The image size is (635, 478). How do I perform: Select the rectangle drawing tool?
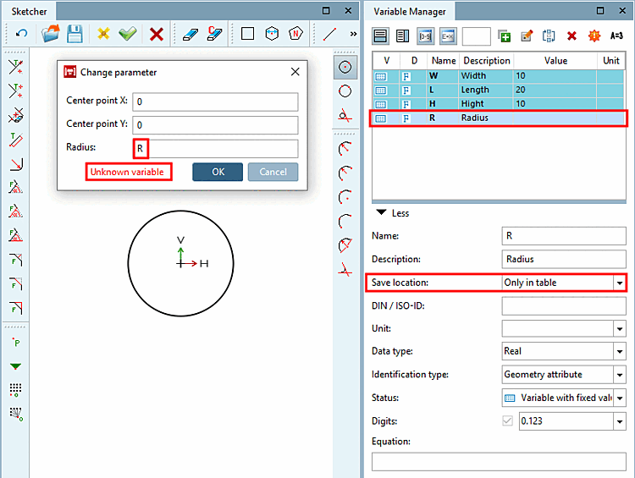[247, 33]
